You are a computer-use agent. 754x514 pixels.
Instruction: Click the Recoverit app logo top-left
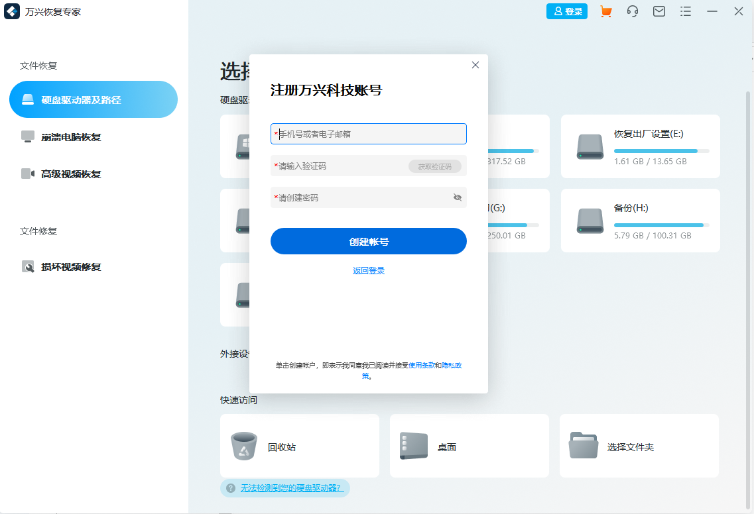[x=11, y=11]
